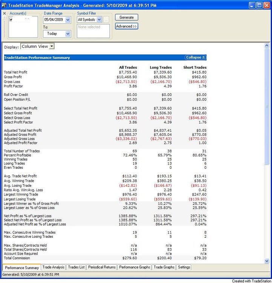272x283 pixels.
Task: Open the Trade Graphs tab
Action: pos(164,267)
